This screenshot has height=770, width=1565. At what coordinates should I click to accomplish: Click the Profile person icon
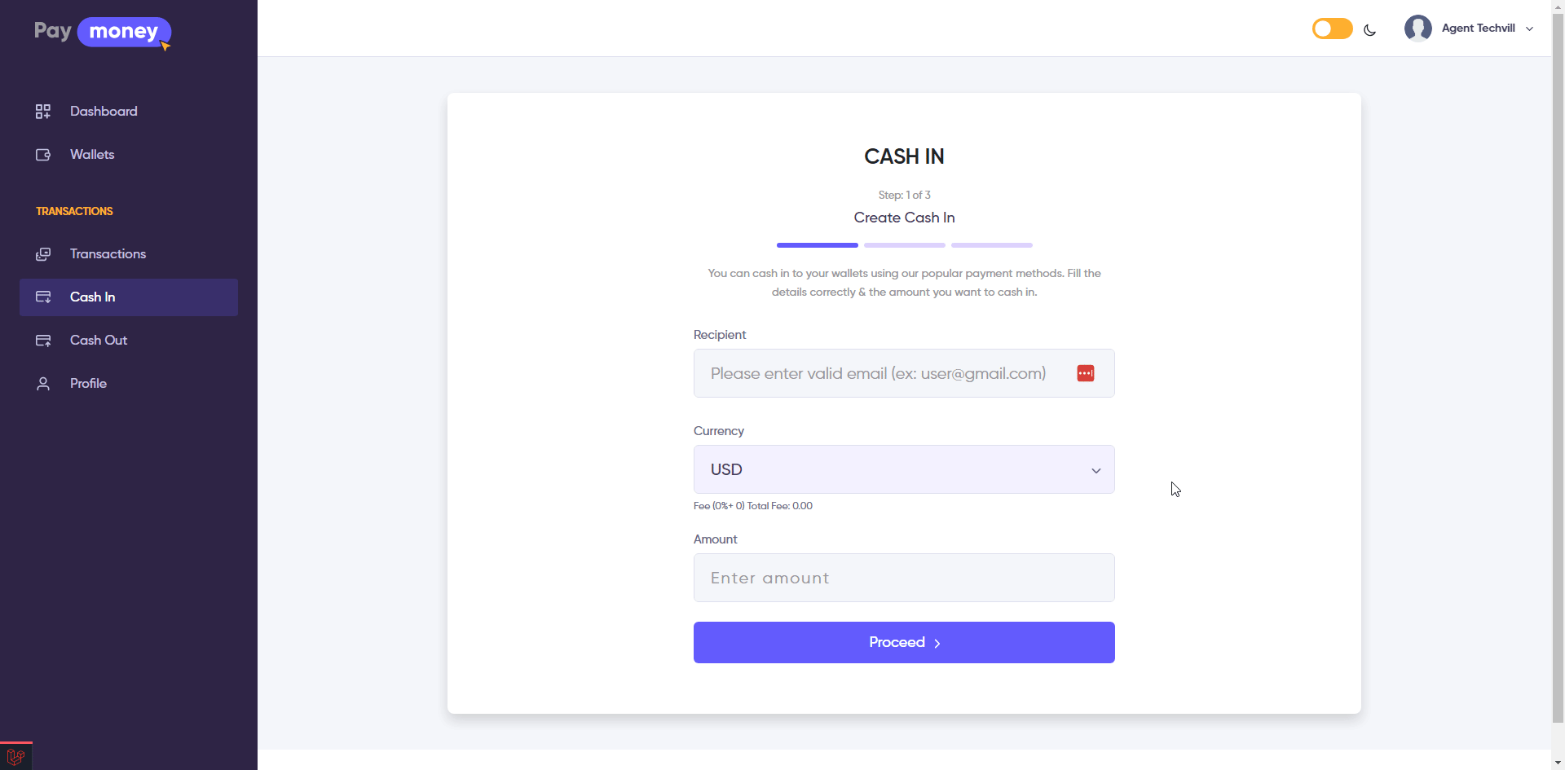43,384
